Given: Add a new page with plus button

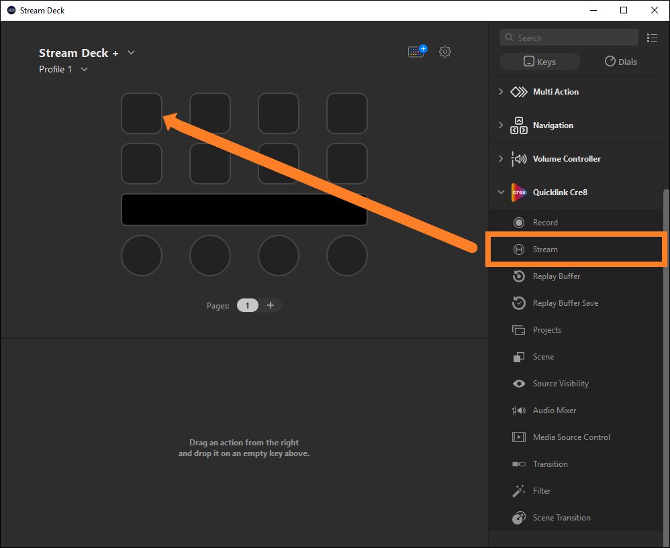Looking at the screenshot, I should point(271,305).
